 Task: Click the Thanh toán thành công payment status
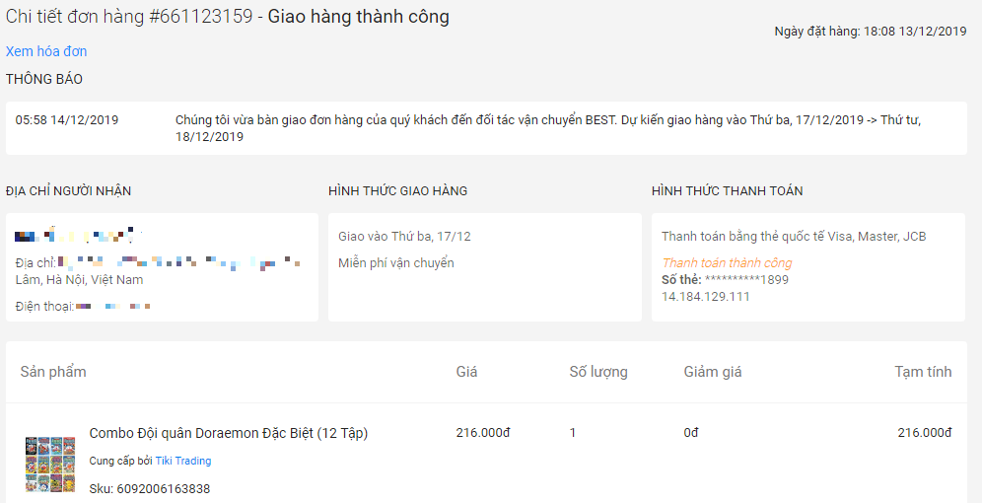pos(727,263)
